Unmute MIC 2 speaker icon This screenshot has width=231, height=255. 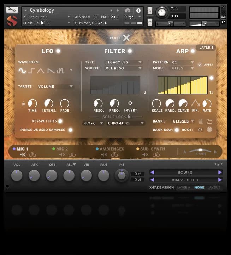[x=63, y=154]
